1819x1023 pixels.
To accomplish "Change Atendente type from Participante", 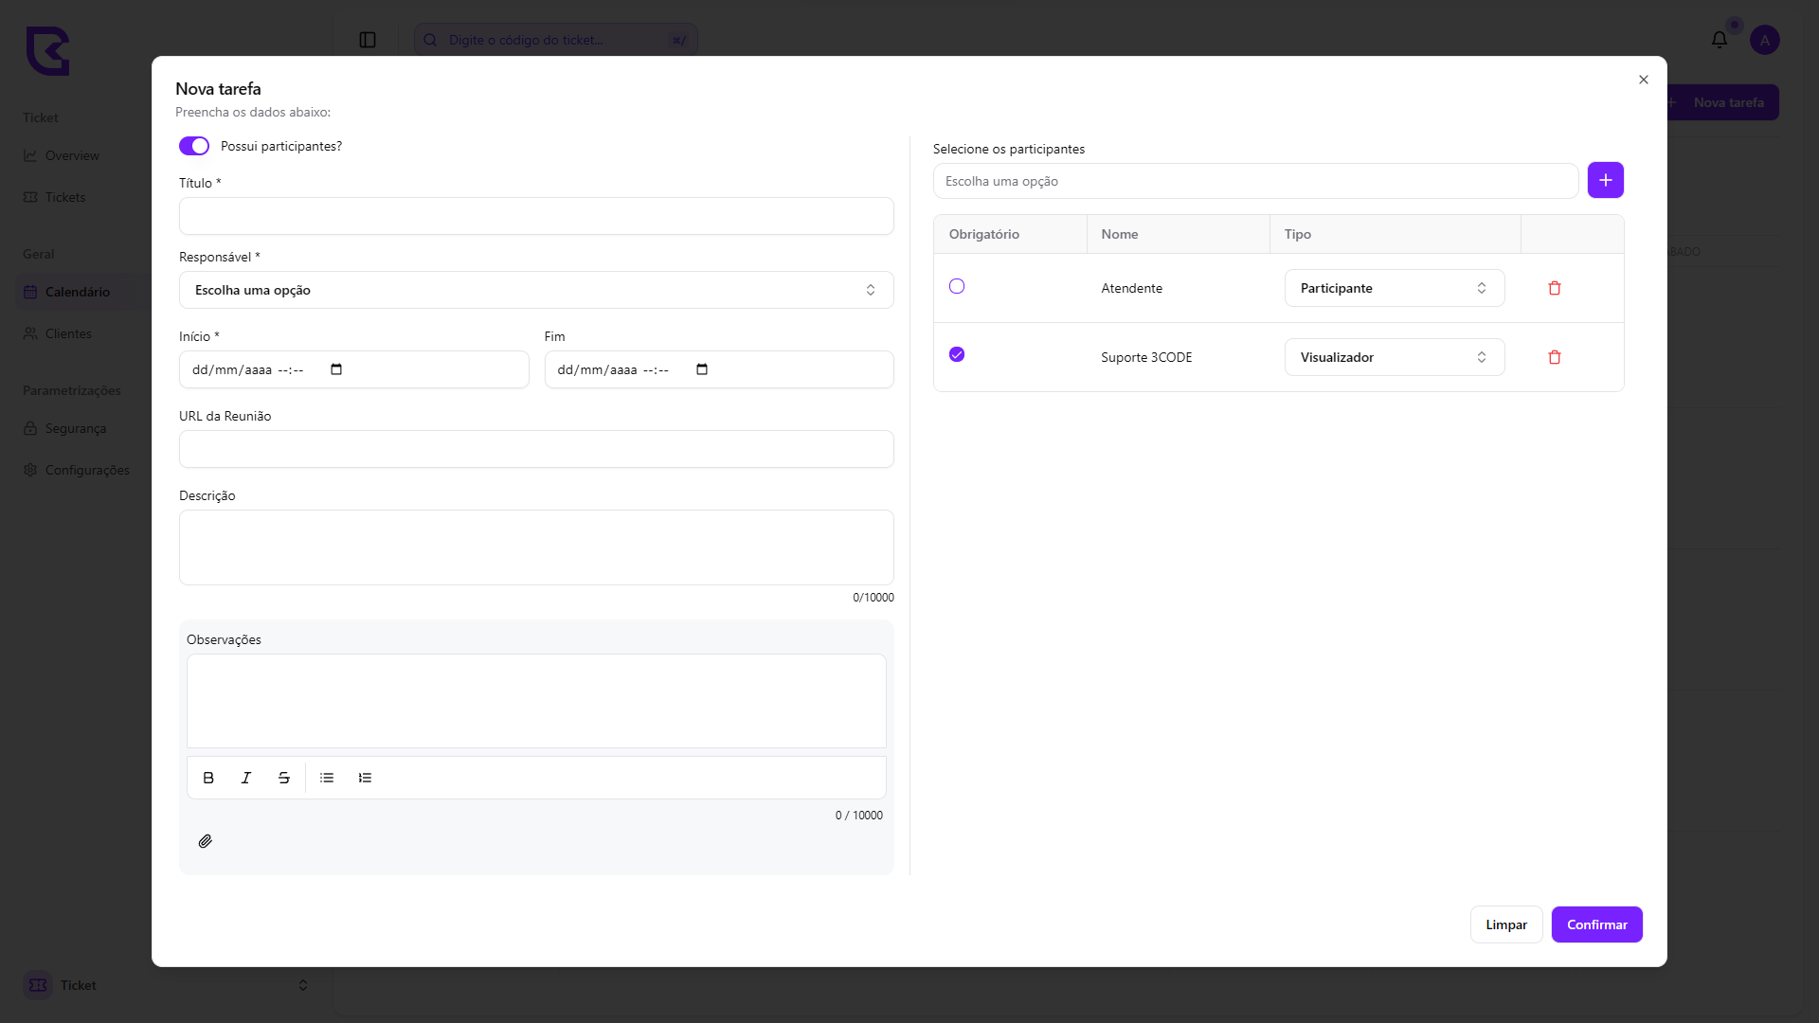I will click(x=1394, y=288).
